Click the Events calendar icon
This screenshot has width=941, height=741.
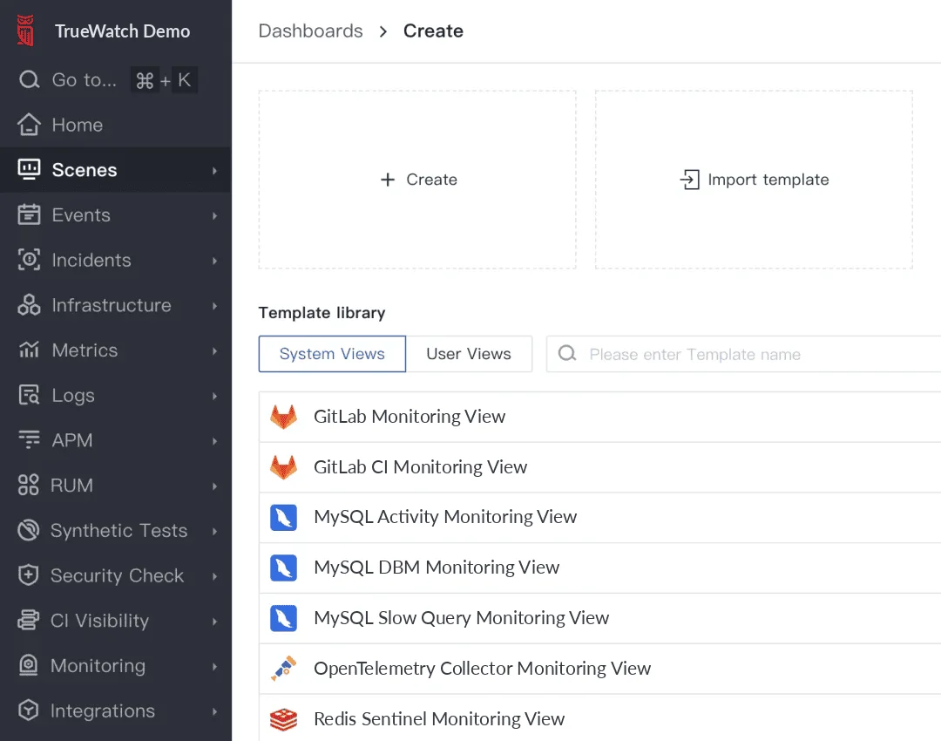click(x=29, y=214)
